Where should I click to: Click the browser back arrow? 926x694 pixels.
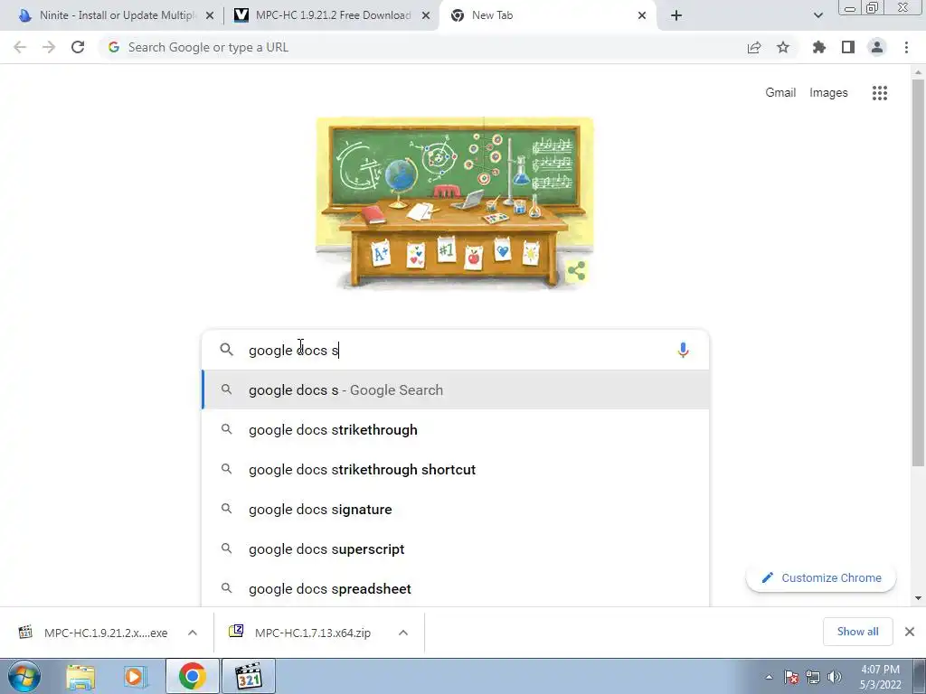tap(20, 47)
